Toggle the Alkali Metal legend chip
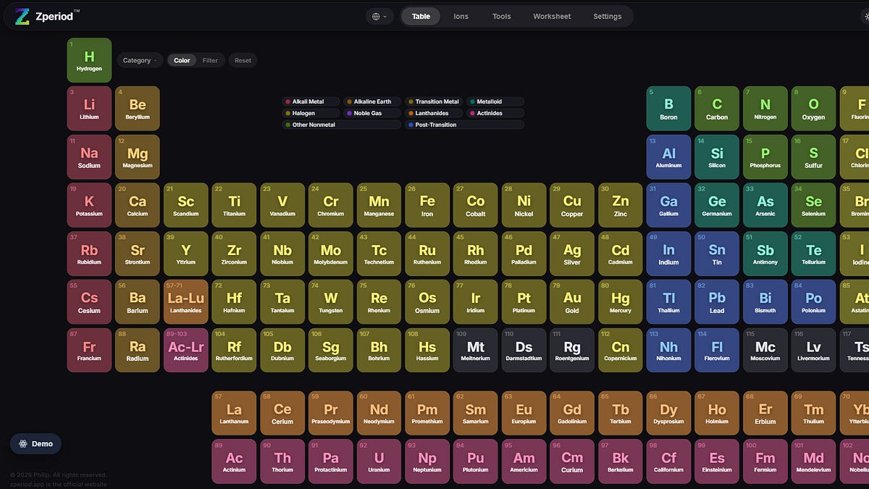Screen dimensions: 869x489 tap(311, 101)
